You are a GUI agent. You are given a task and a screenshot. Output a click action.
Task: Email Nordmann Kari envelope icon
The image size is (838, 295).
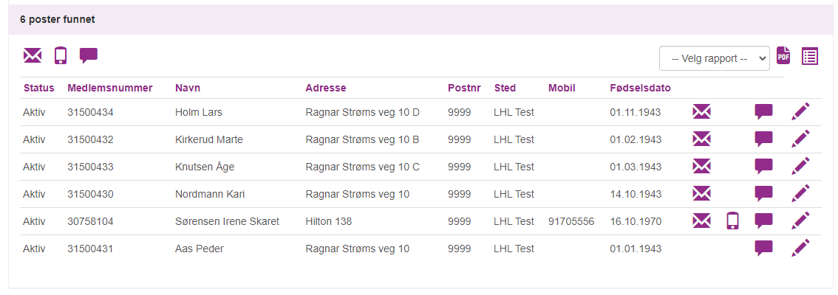(x=702, y=194)
